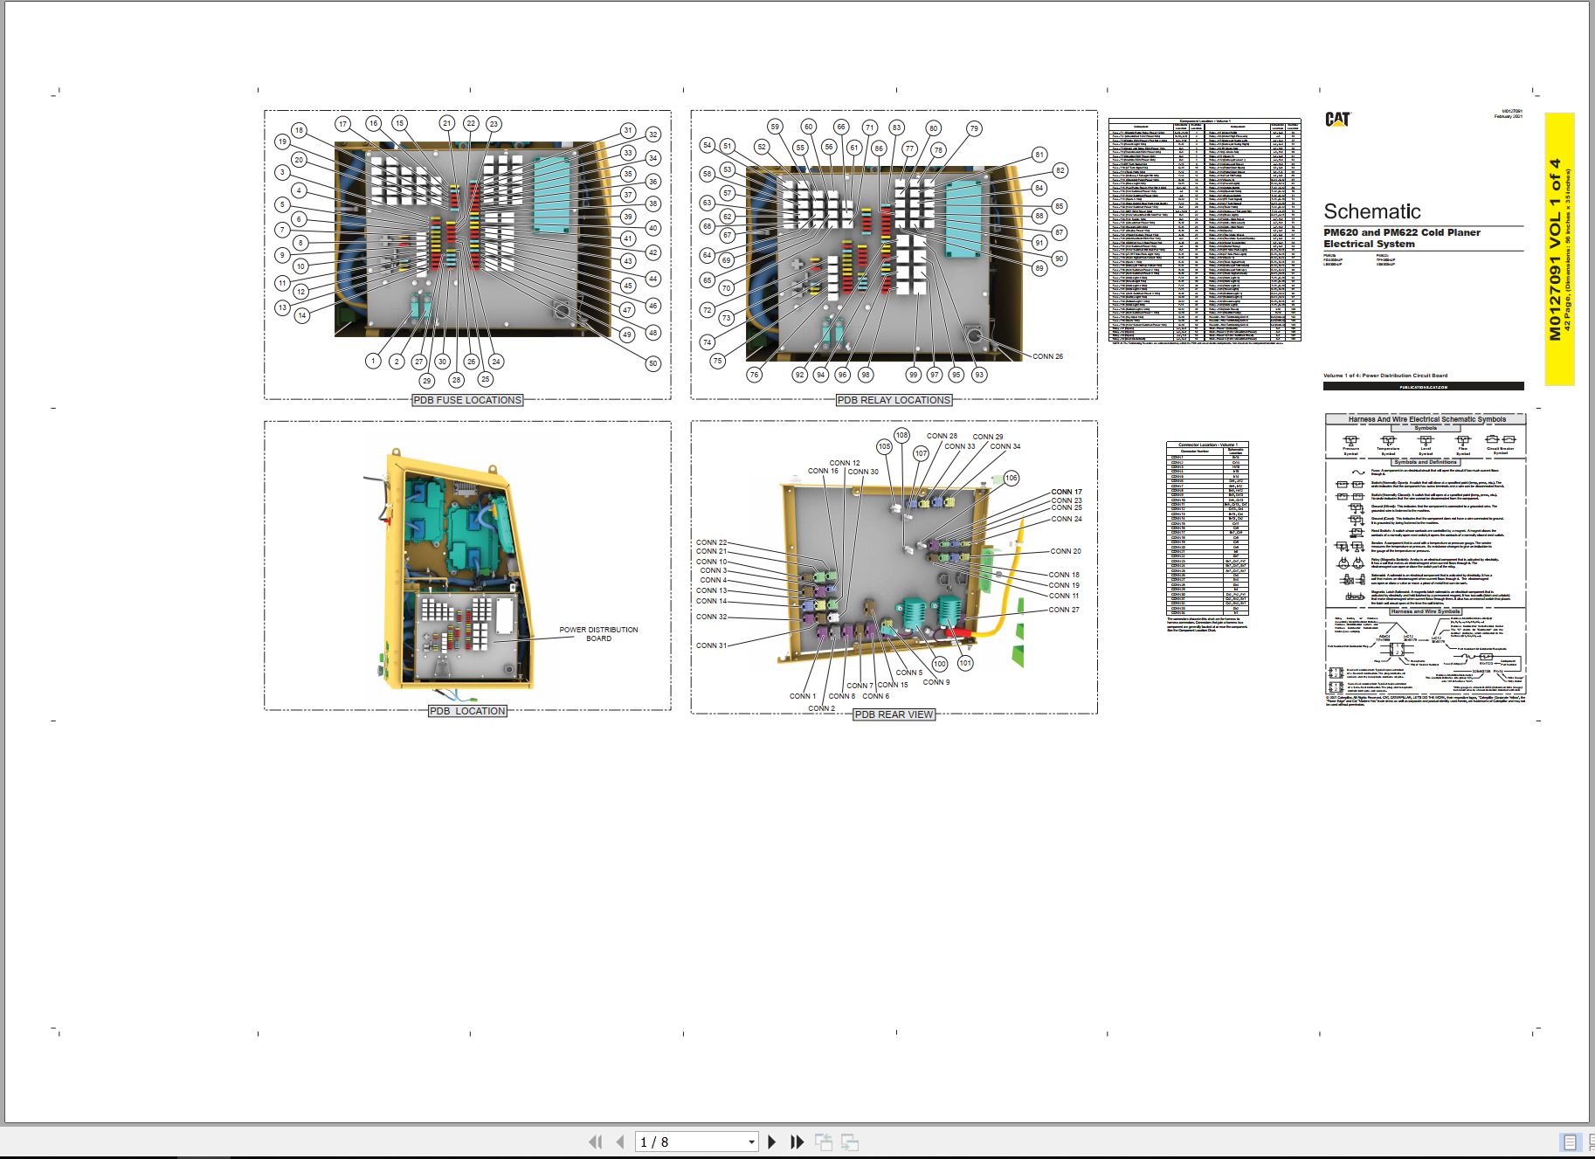Click callout 79 in relay locations
1595x1159 pixels.
coord(974,128)
